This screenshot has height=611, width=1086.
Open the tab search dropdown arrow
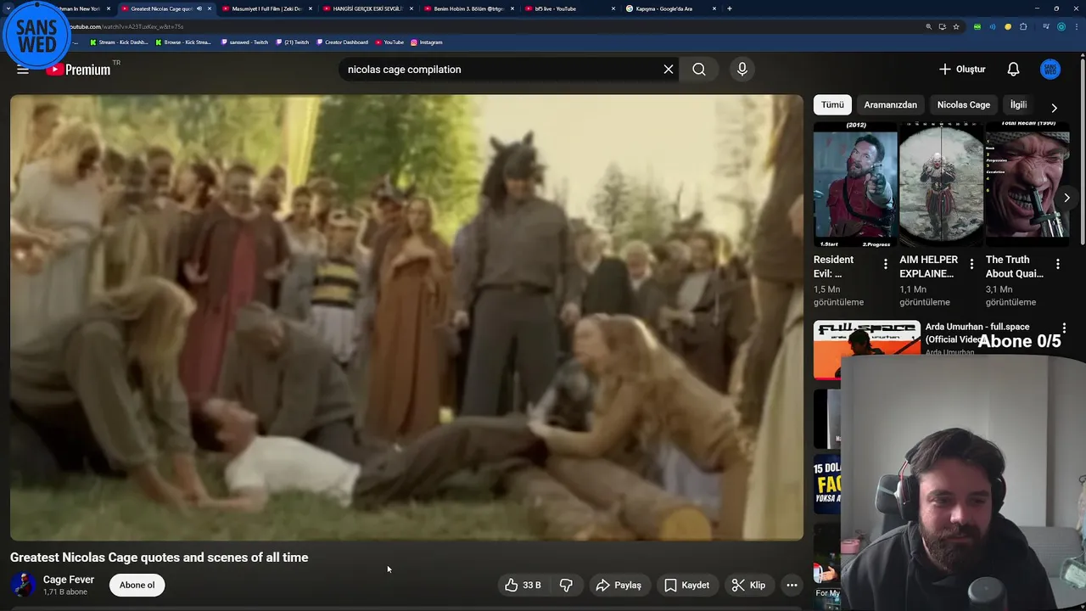tap(7, 8)
